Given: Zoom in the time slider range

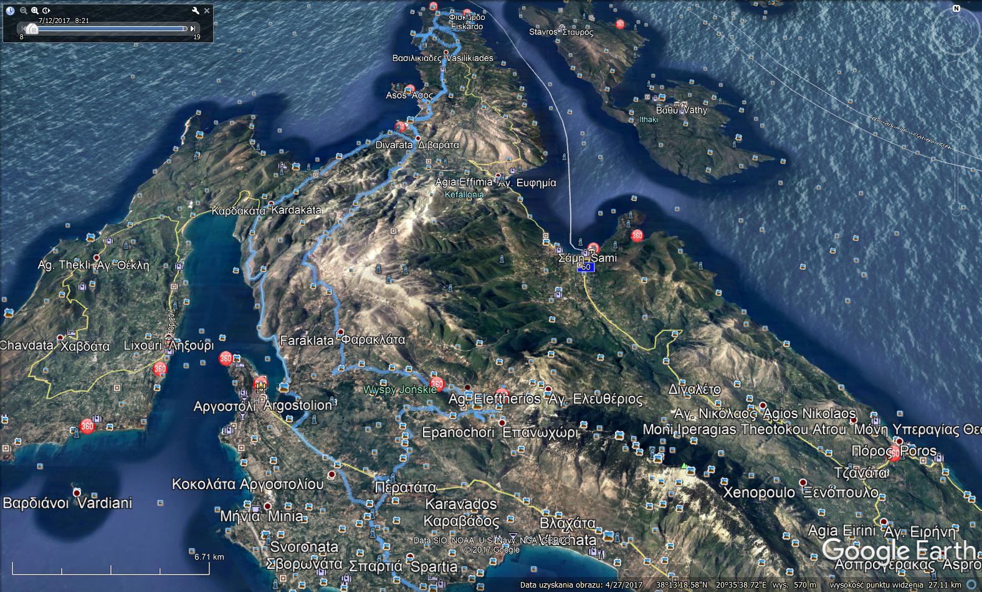Looking at the screenshot, I should [35, 11].
